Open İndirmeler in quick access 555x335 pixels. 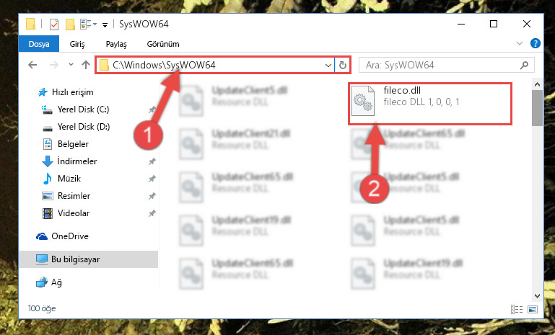[77, 161]
